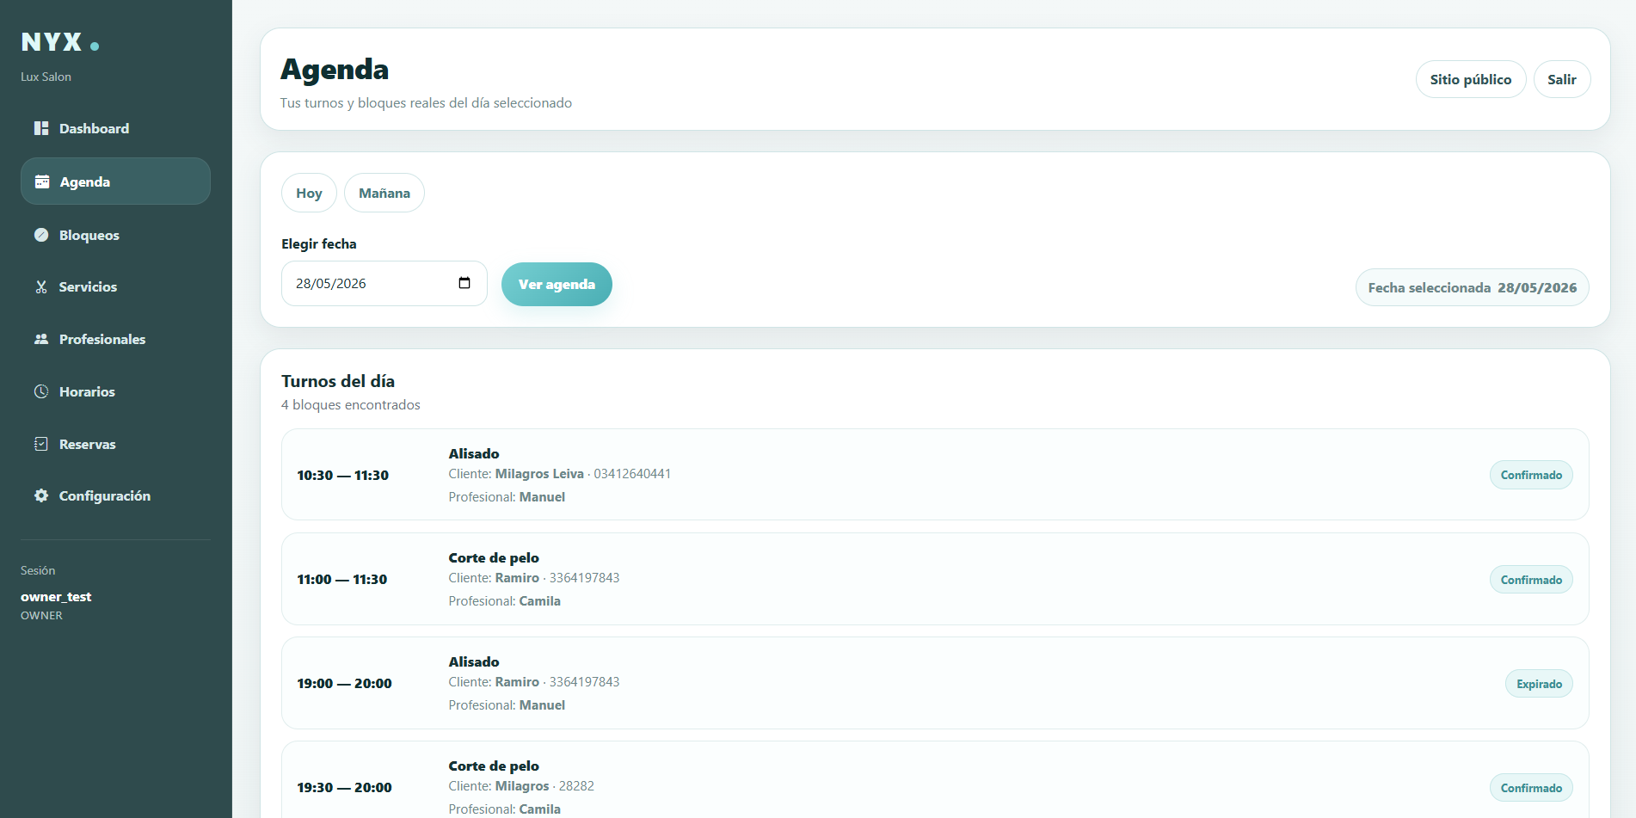Click the Hoy button
The height and width of the screenshot is (818, 1636).
pos(309,193)
